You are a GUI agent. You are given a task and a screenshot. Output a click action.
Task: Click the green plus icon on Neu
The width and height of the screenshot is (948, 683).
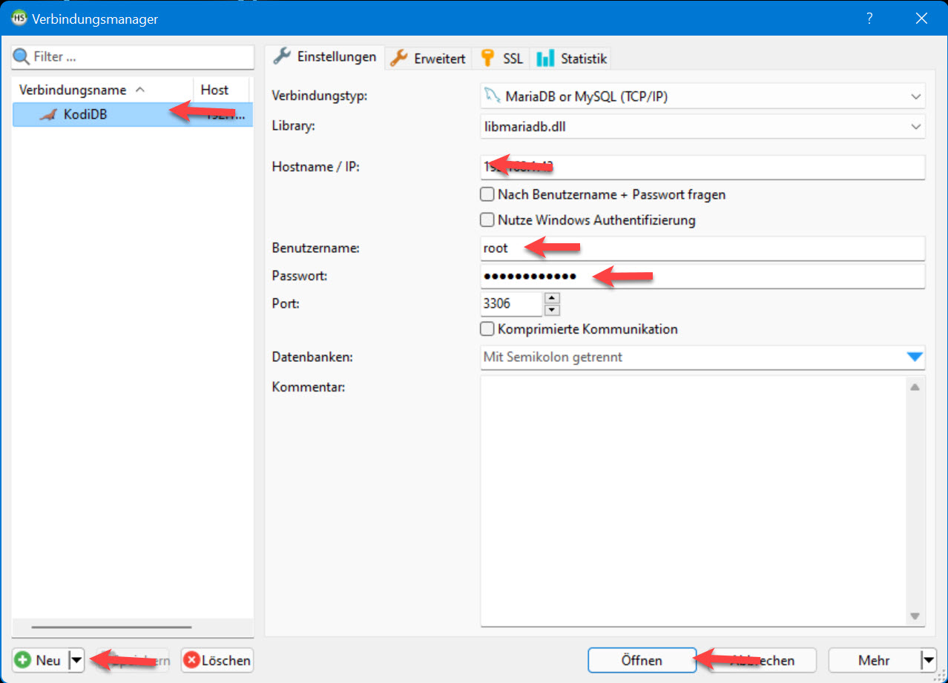23,660
